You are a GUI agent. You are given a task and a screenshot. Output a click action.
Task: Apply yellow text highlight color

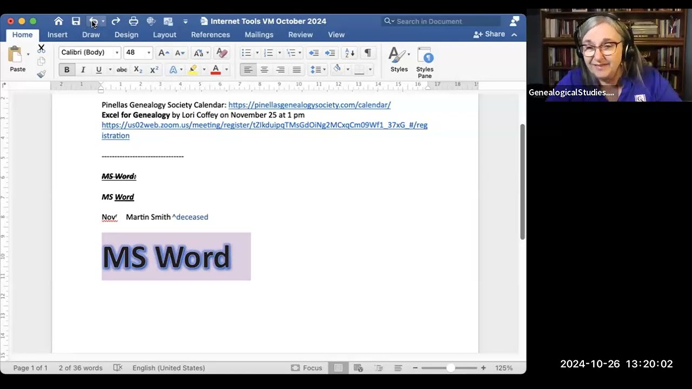192,70
